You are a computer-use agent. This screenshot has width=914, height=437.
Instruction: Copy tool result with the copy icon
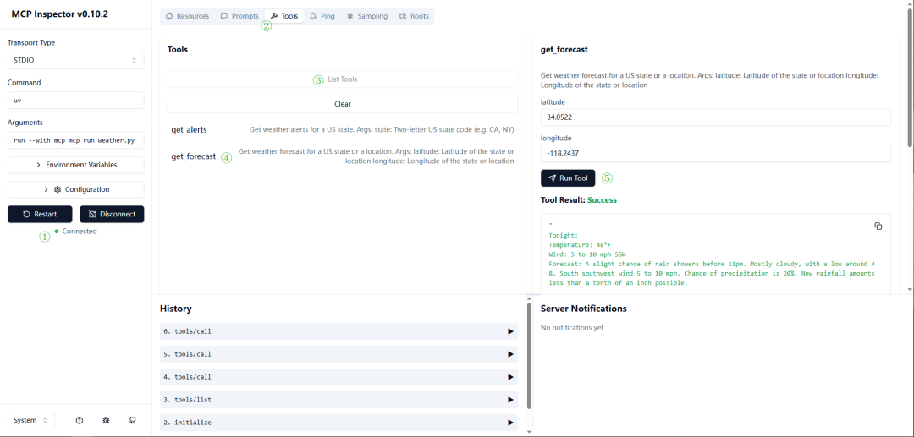coord(878,227)
